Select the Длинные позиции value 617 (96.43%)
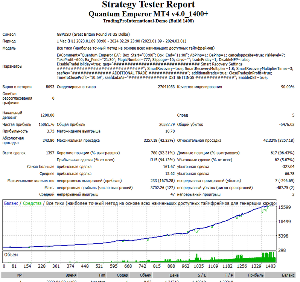The height and width of the screenshot is (282, 300). pyautogui.click(x=282, y=153)
